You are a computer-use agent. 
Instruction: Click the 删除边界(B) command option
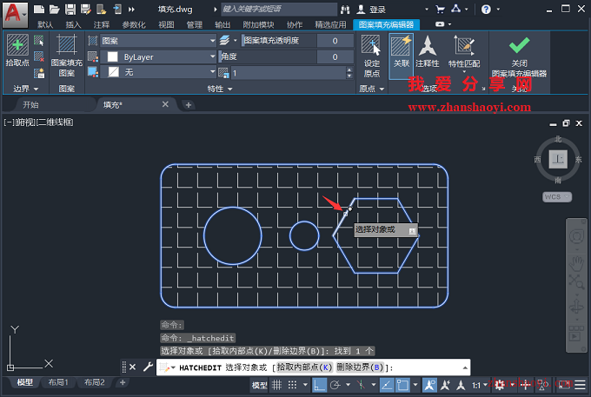click(x=360, y=367)
